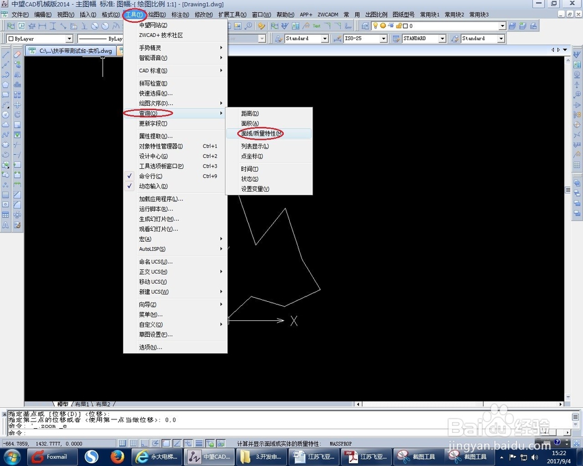Click the green Text annotation toolbar icon
The height and width of the screenshot is (466, 583).
pos(317,26)
